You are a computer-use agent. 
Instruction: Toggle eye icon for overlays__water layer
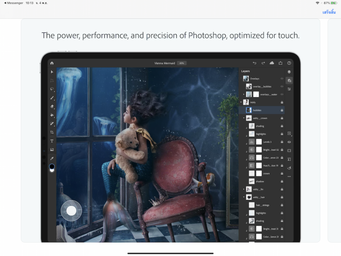[282, 94]
